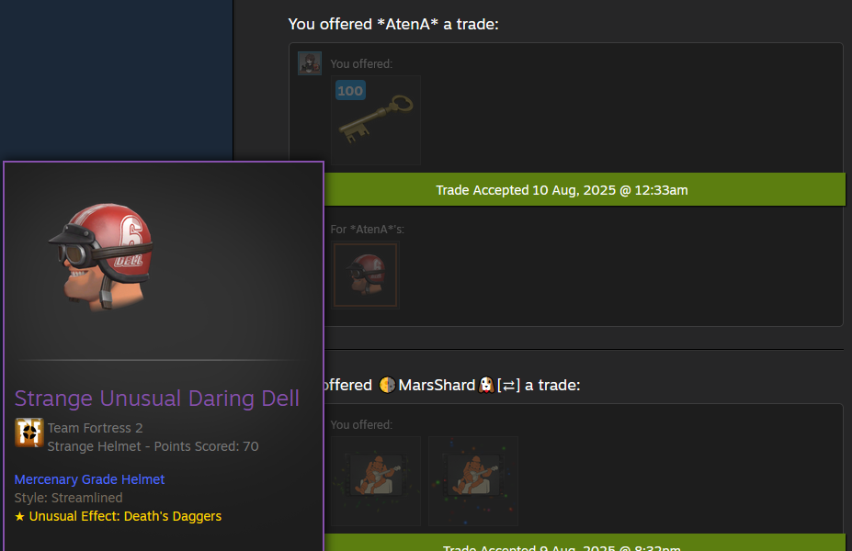Select the first guitar taunt item

(x=376, y=481)
